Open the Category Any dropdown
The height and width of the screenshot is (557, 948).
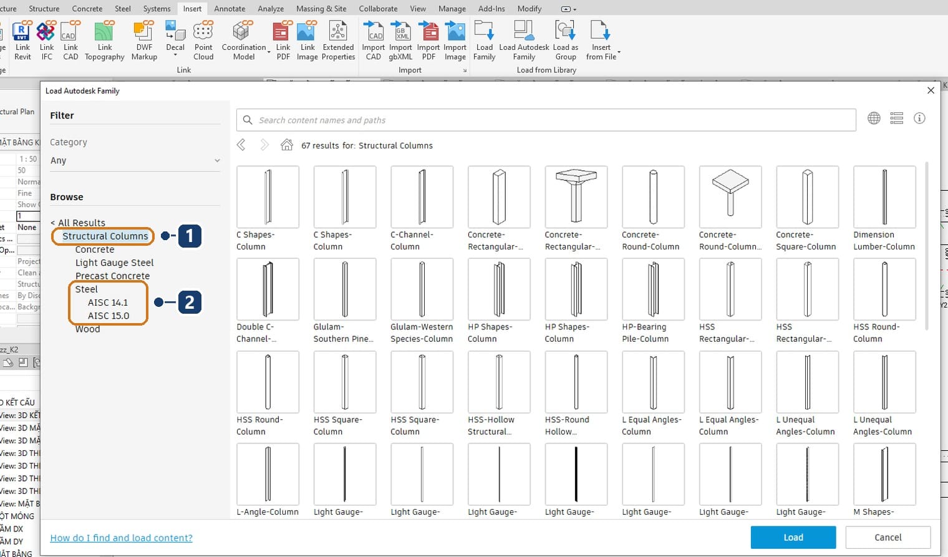point(135,160)
